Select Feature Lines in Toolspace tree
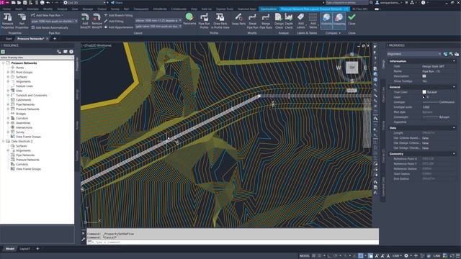This screenshot has width=461, height=259. coord(24,86)
